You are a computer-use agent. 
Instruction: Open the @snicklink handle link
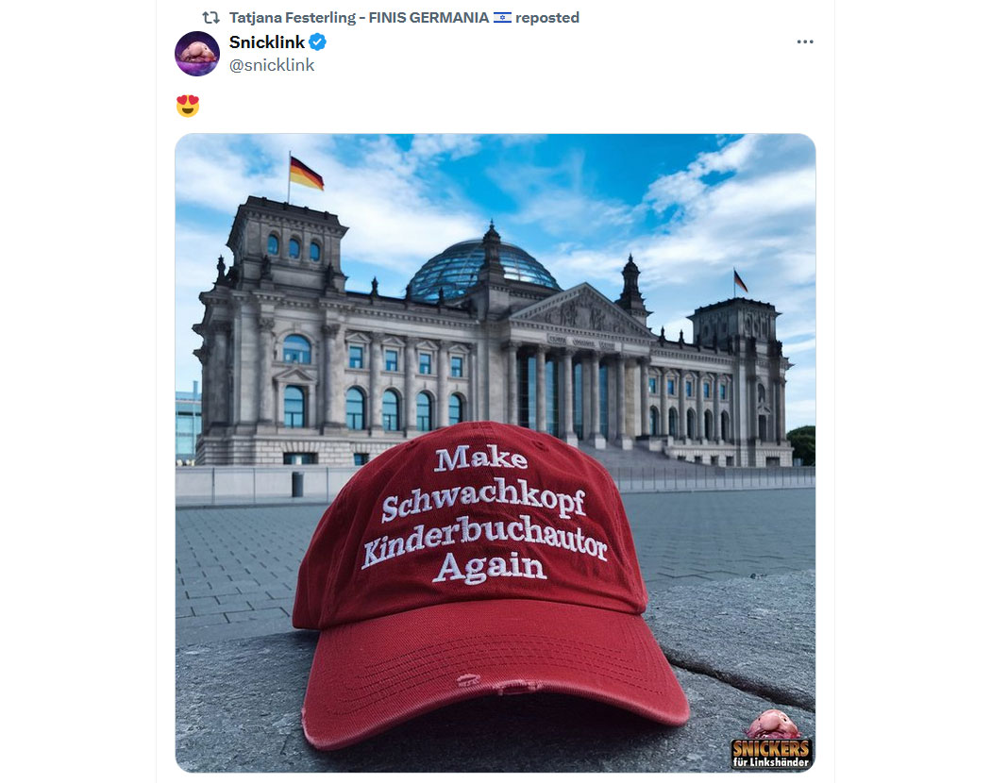click(271, 65)
